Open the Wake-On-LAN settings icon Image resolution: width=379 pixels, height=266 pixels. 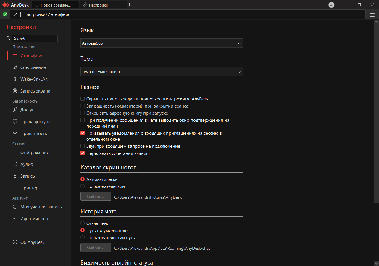tap(15, 79)
